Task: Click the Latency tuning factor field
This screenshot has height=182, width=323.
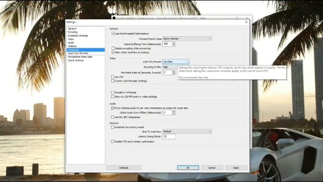Action: click(x=169, y=136)
